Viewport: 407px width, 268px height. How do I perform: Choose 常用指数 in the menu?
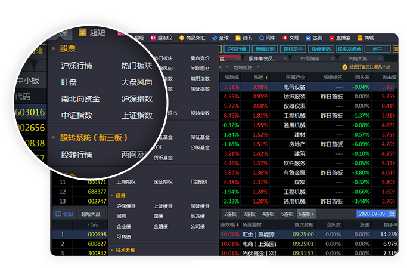[200, 79]
